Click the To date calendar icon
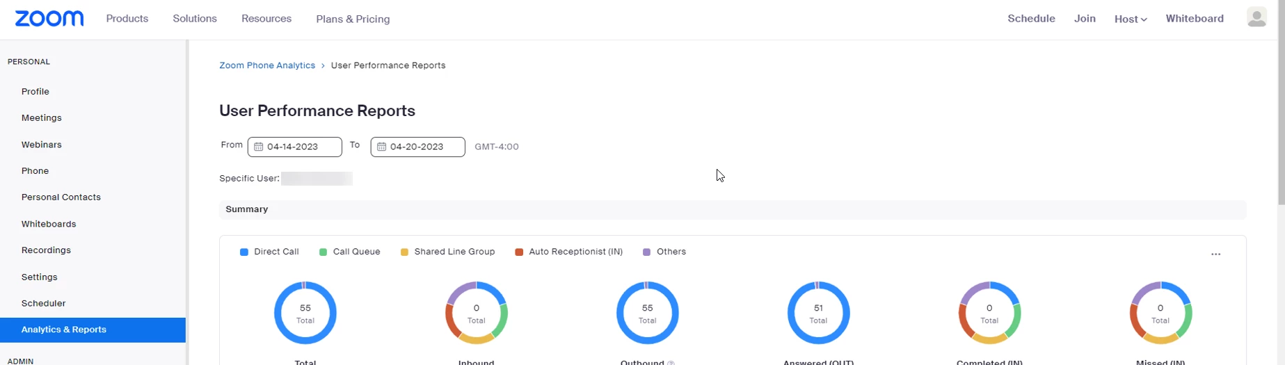1285x365 pixels. point(381,147)
